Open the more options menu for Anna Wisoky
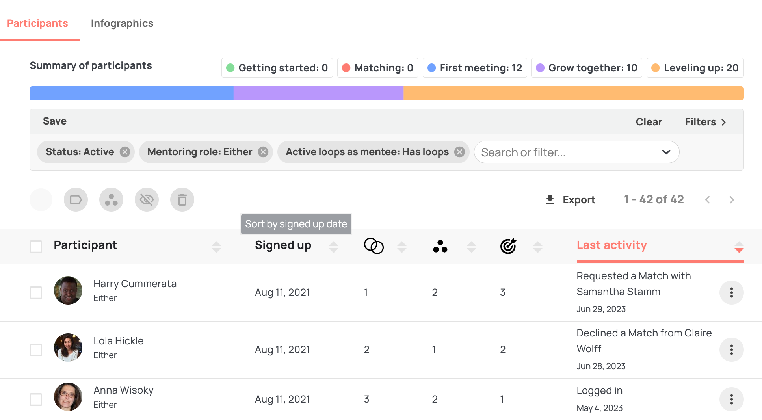The image size is (762, 420). point(732,400)
